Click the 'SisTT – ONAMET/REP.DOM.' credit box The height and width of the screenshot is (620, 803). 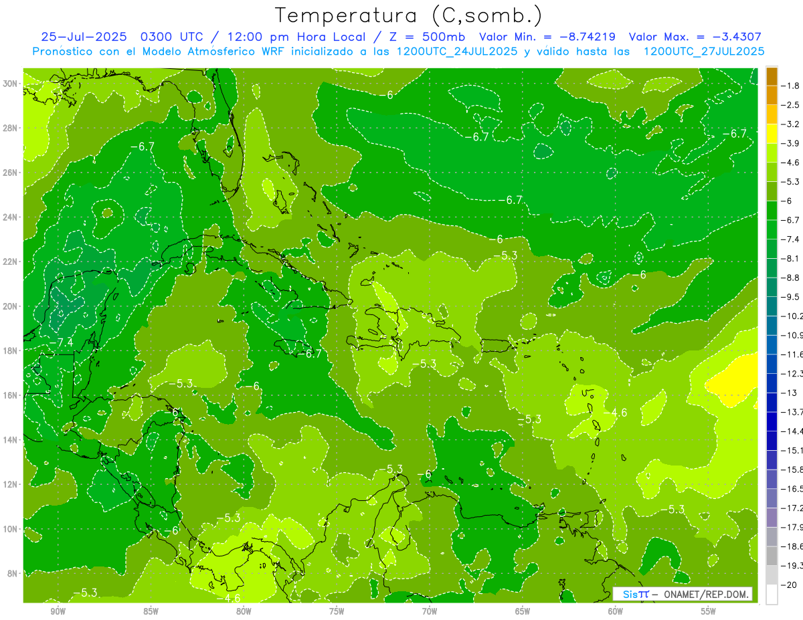(682, 594)
